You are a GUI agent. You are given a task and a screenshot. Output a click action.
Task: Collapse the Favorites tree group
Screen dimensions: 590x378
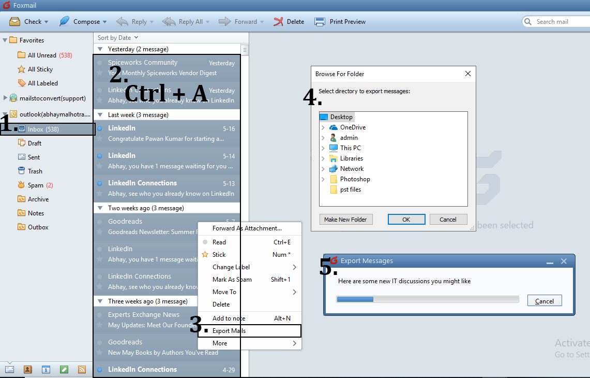pos(5,40)
